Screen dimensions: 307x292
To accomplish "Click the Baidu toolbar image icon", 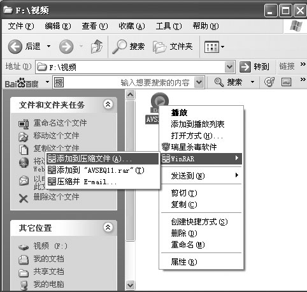I will tap(286, 82).
